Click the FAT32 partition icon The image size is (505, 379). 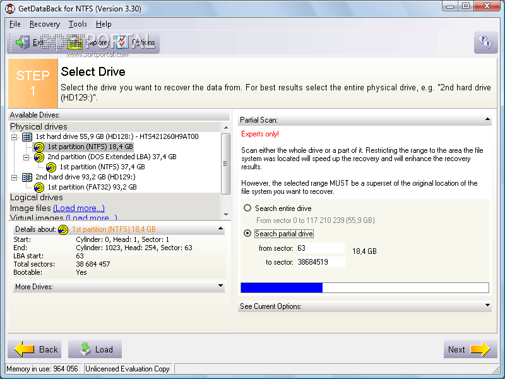39,187
